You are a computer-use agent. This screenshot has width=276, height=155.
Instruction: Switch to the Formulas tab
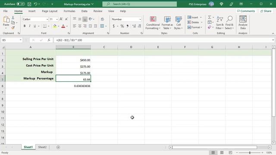69,11
